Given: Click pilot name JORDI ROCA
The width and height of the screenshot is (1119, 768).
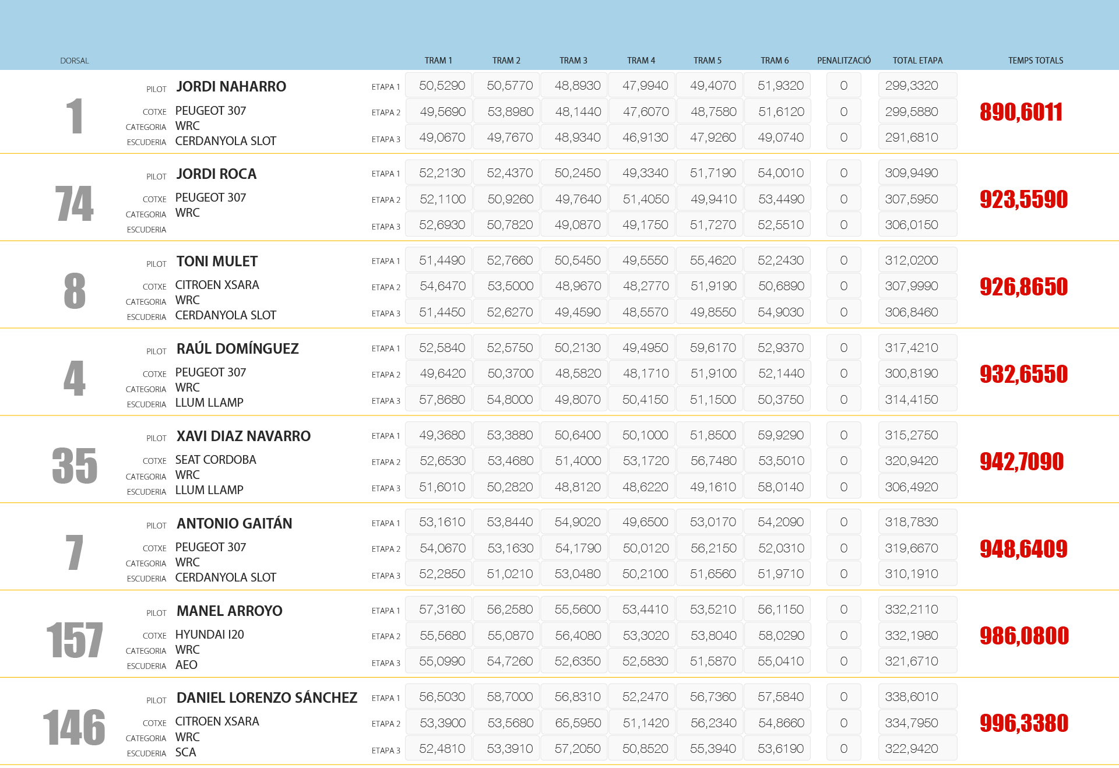Looking at the screenshot, I should pos(216,174).
